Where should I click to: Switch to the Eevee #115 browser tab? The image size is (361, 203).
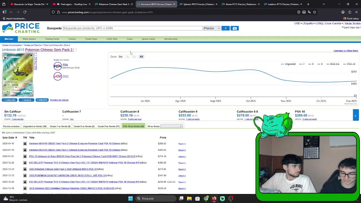tap(241, 4)
